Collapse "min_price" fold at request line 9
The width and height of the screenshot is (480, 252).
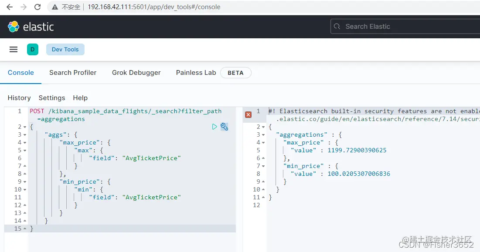[25, 182]
